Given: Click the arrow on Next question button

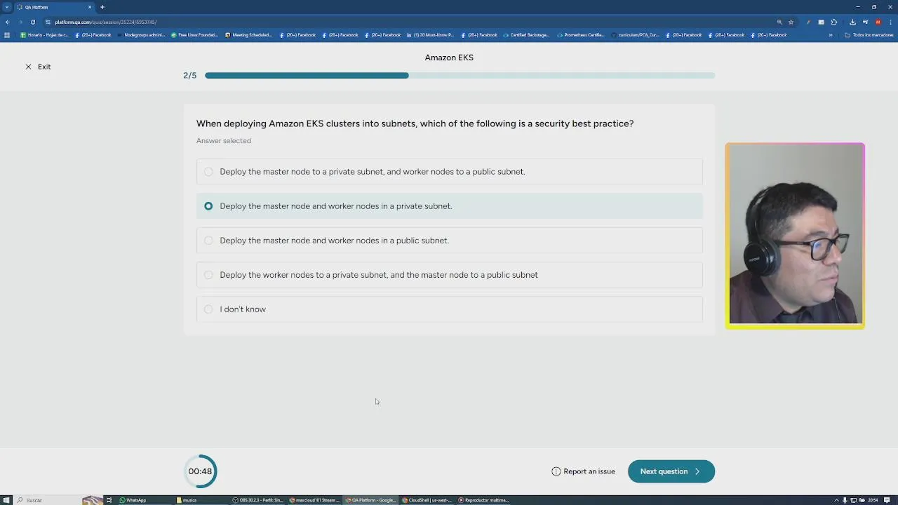Looking at the screenshot, I should [x=697, y=471].
